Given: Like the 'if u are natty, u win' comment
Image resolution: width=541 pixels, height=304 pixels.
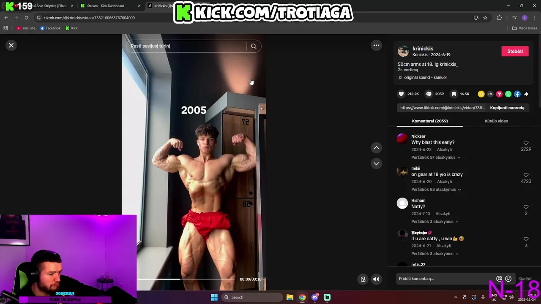Looking at the screenshot, I should tap(526, 239).
